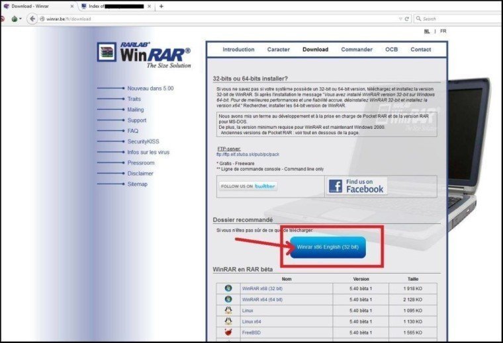The width and height of the screenshot is (503, 343).
Task: Click the browser Search input field
Action: coord(459,19)
